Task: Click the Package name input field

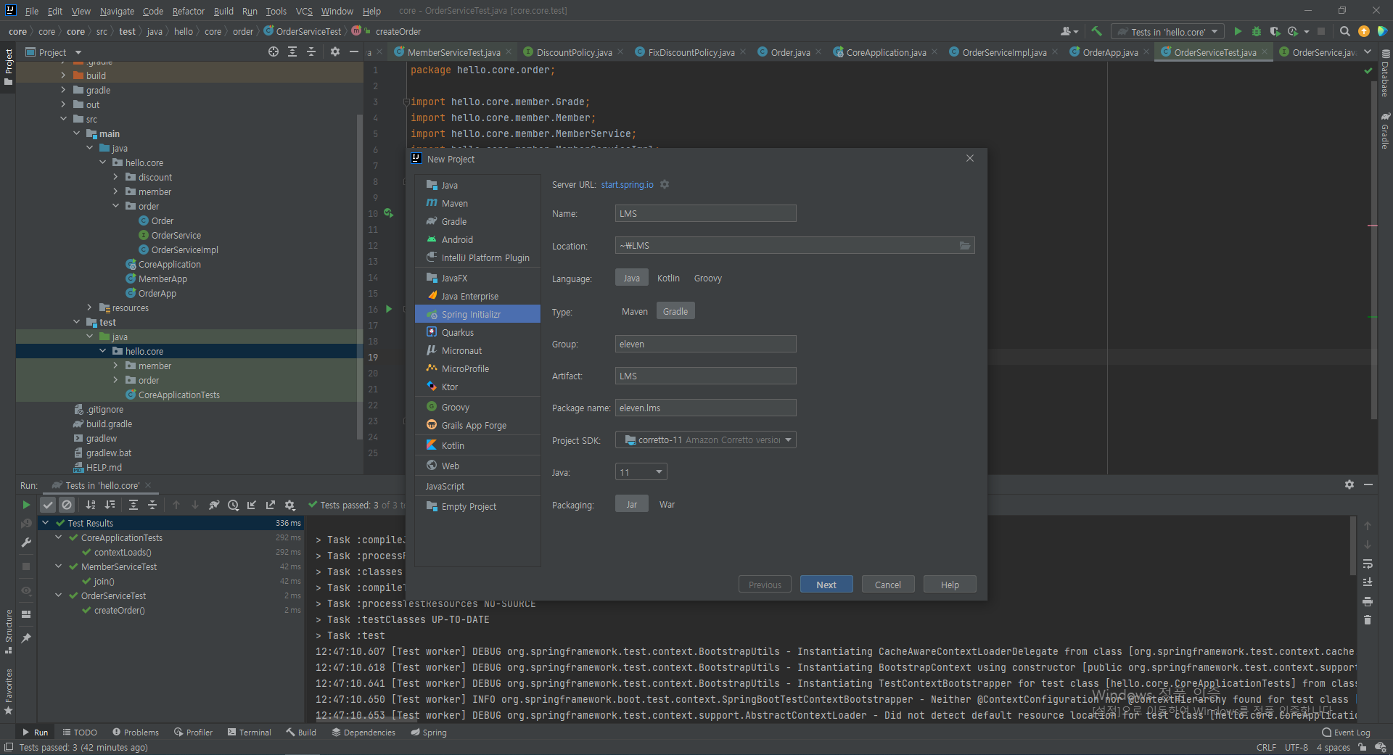Action: [x=705, y=408]
